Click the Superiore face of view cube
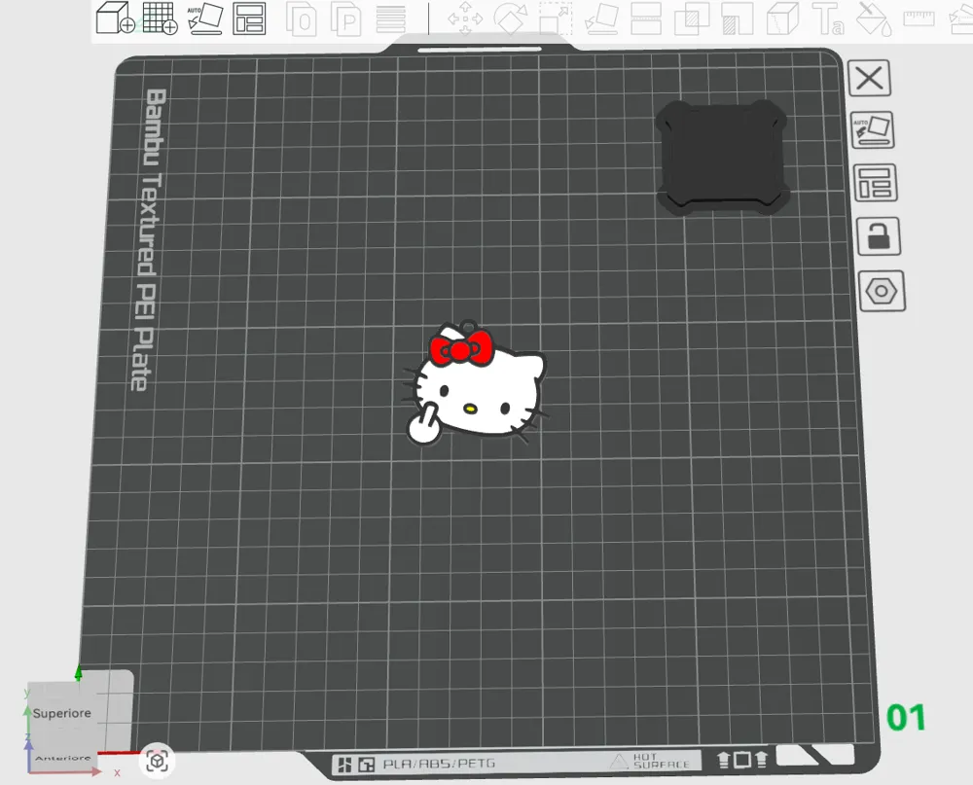 (x=62, y=713)
